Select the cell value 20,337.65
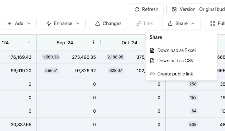The width and height of the screenshot is (225, 131). pos(21,125)
